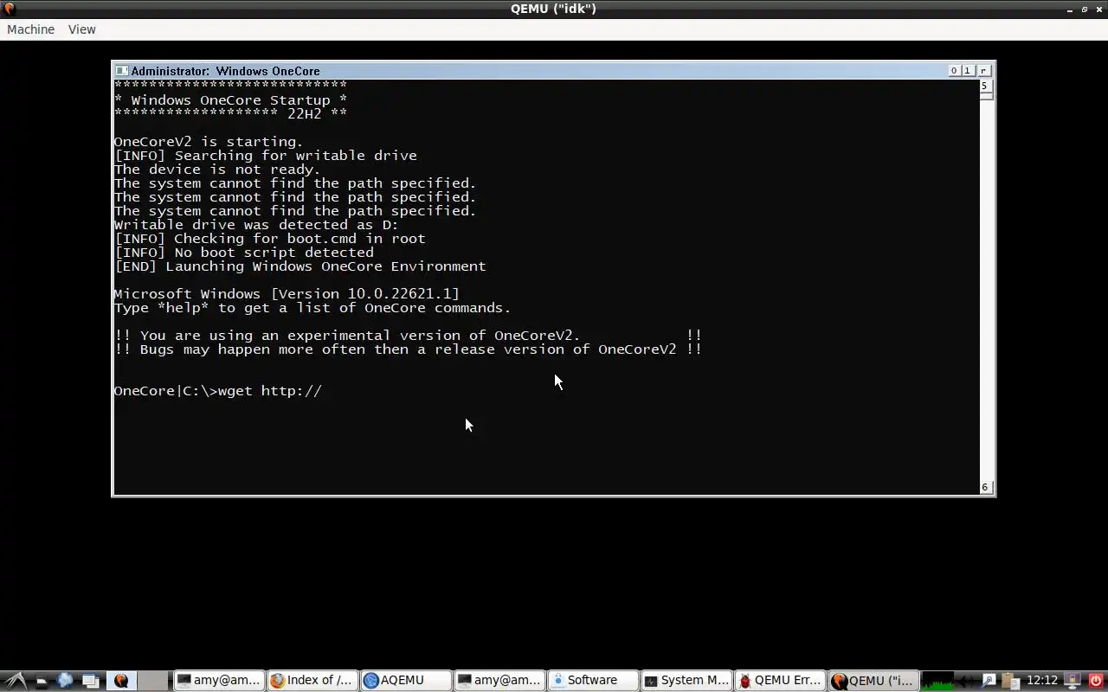This screenshot has width=1108, height=692.
Task: Switch to the AQEMU taskbar window
Action: [x=405, y=681]
